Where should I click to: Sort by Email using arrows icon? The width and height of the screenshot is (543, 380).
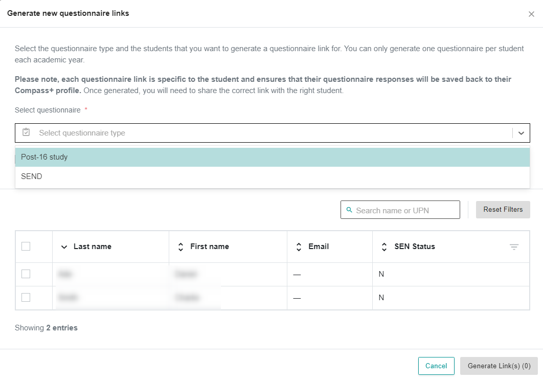click(299, 247)
